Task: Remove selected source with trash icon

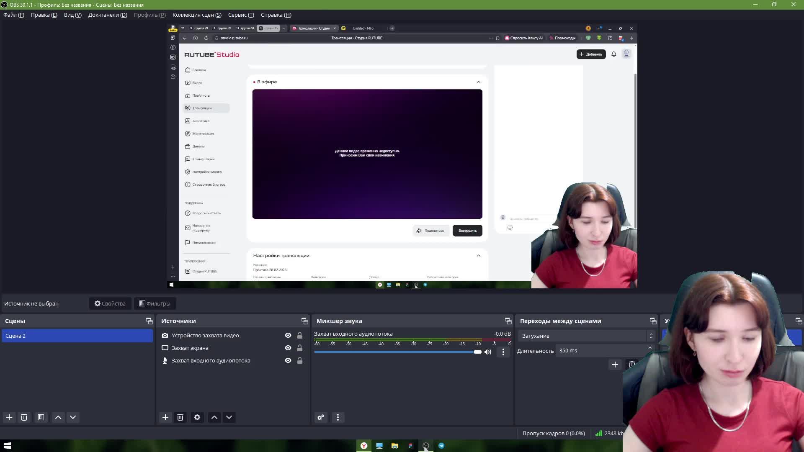Action: (180, 417)
